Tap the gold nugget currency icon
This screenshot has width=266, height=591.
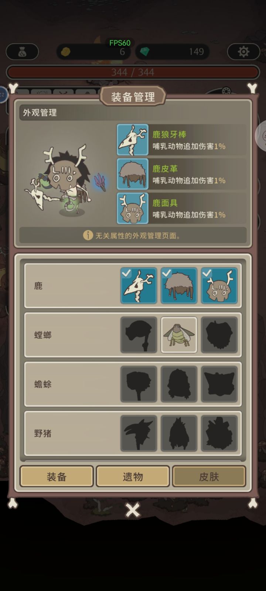(x=65, y=52)
